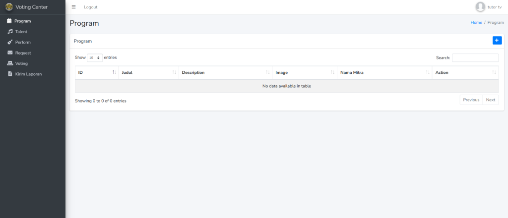The image size is (508, 218).
Task: Open the show entries dropdown
Action: point(95,57)
